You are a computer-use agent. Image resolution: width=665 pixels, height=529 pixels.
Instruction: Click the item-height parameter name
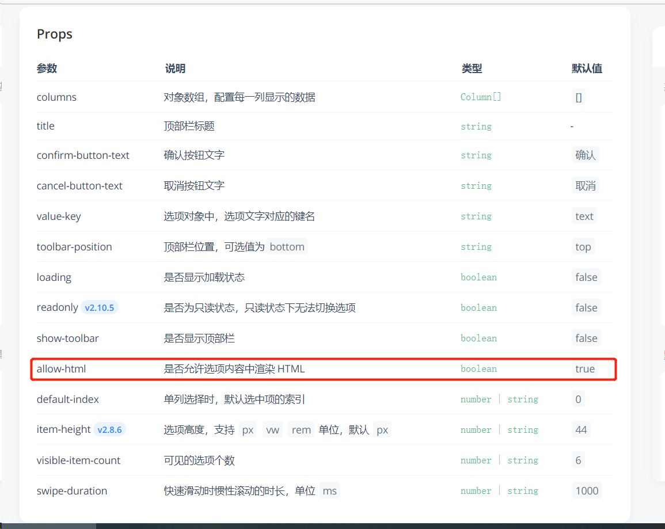tap(63, 429)
